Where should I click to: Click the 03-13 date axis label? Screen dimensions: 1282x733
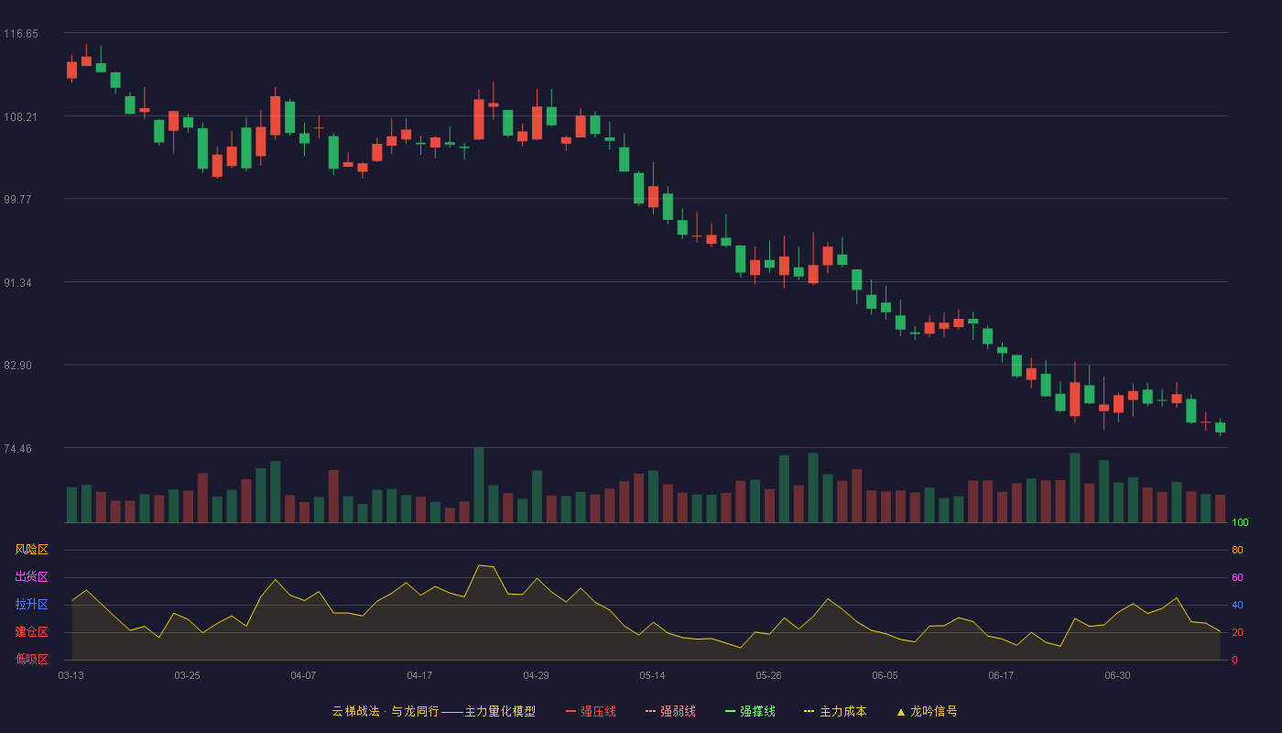71,675
